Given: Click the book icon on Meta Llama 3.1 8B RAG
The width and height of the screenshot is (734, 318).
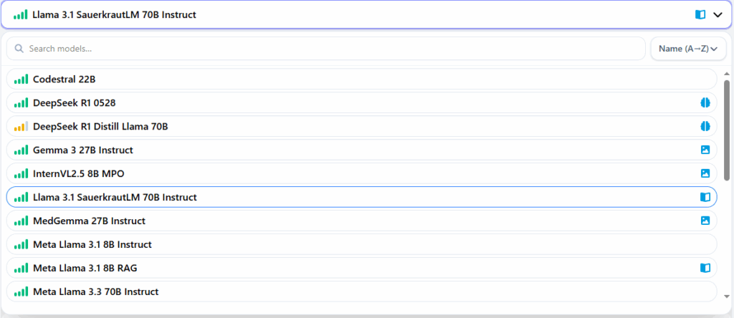Looking at the screenshot, I should coord(705,268).
